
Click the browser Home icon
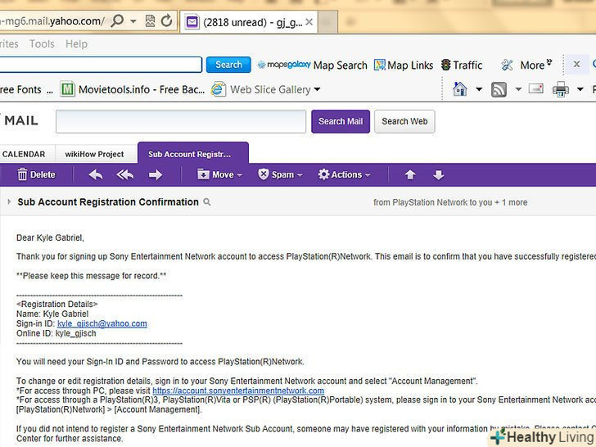click(460, 89)
